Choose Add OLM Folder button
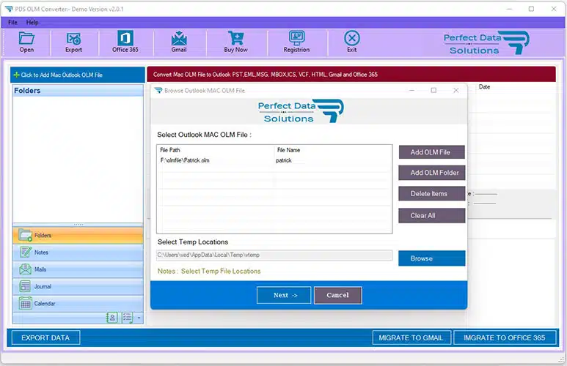Viewport: 567px width, 366px height. point(432,173)
